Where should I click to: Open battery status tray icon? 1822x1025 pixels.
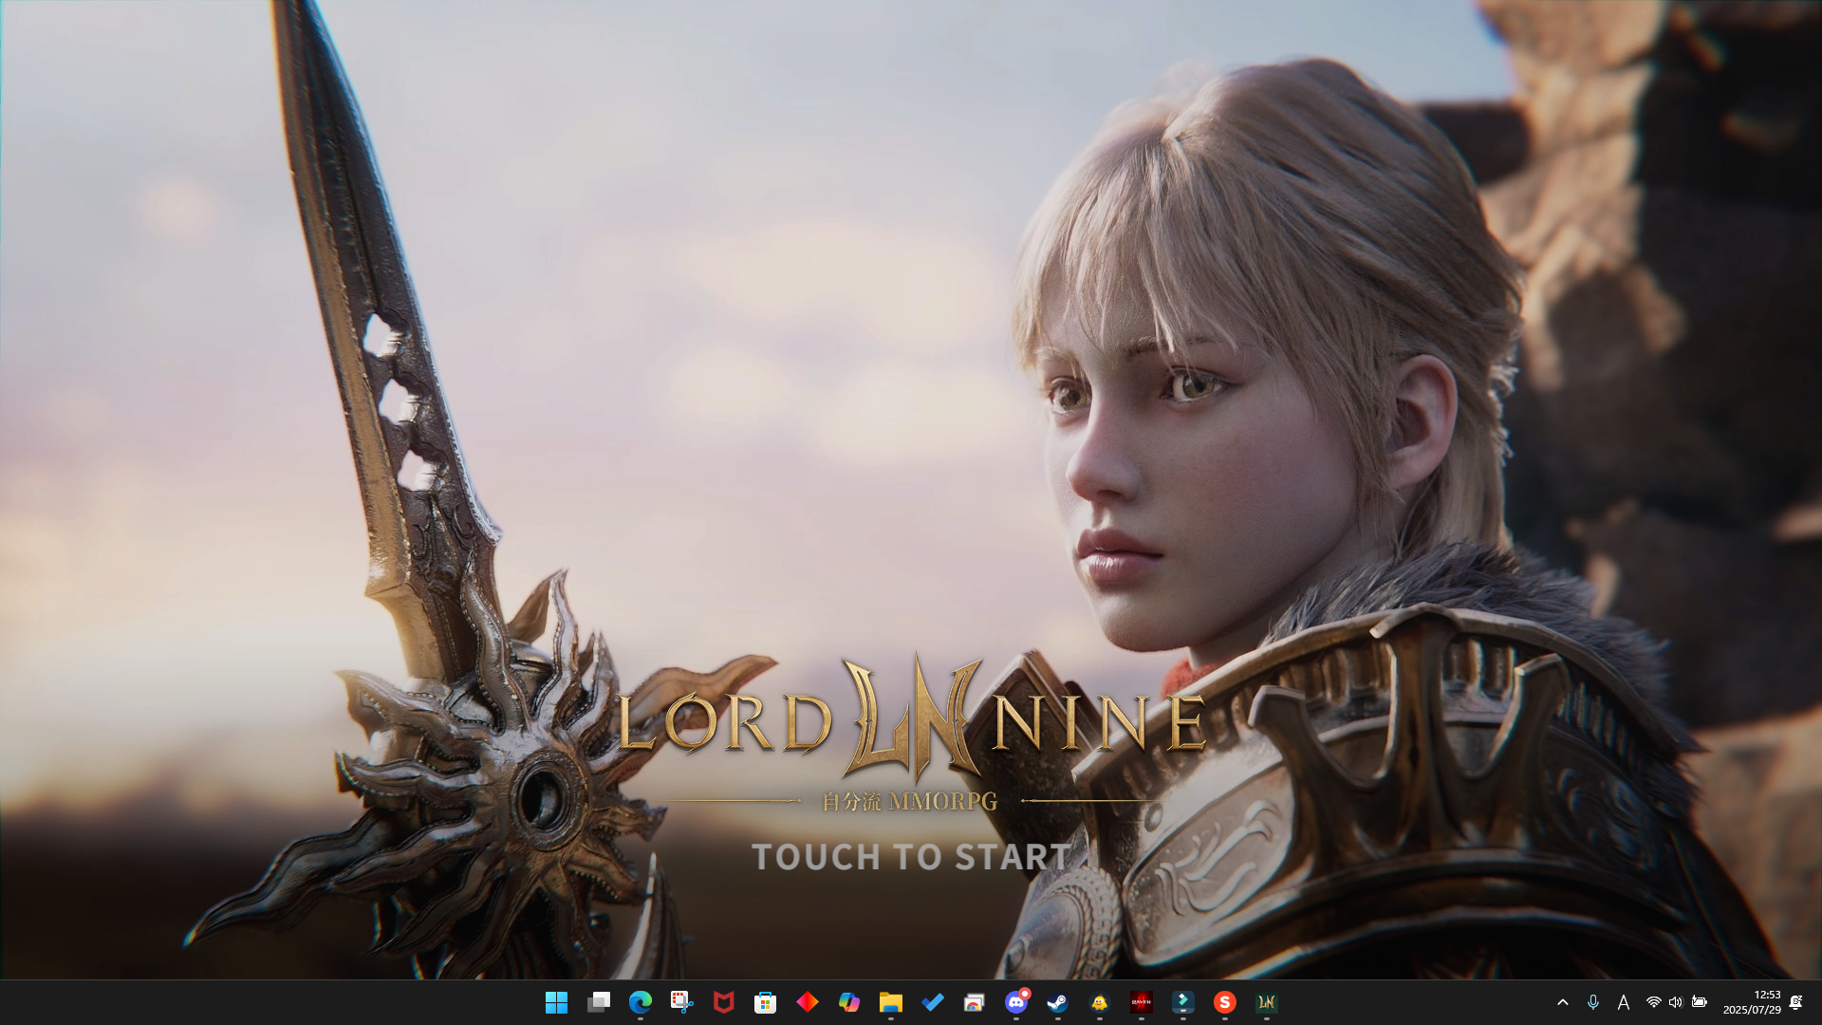pos(1699,1002)
